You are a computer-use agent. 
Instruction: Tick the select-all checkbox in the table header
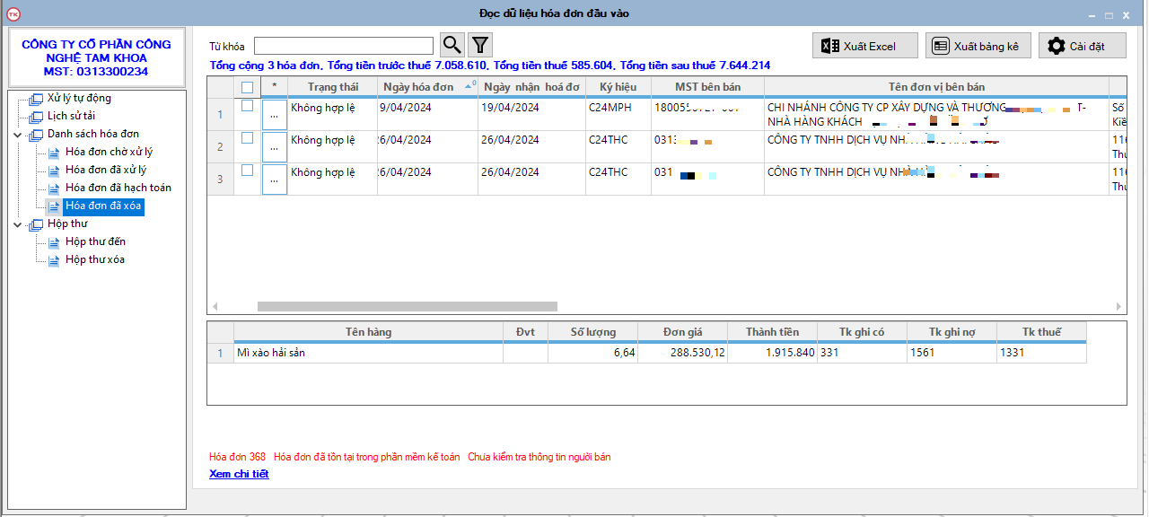tap(248, 87)
